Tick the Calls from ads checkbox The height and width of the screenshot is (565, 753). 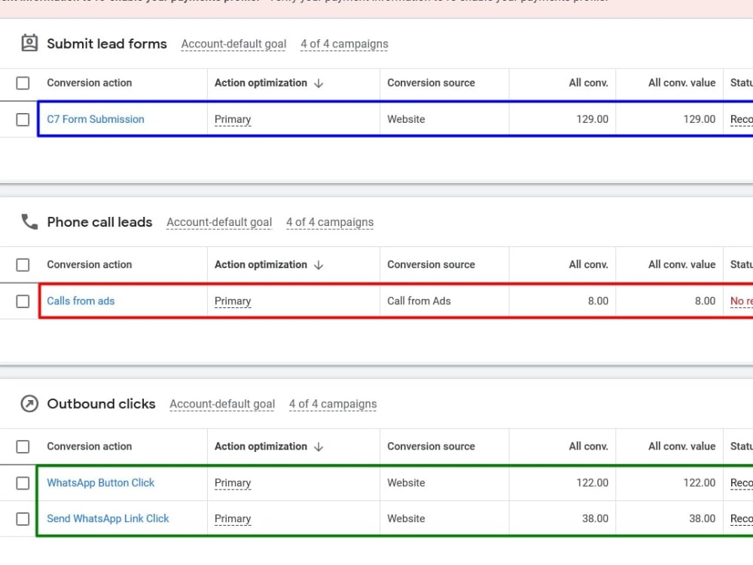23,301
